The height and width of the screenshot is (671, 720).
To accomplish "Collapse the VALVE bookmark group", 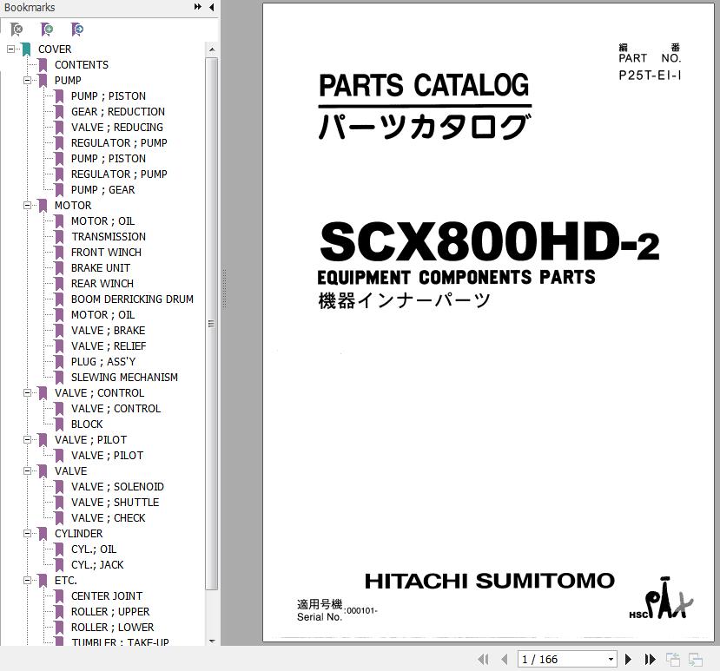I will point(27,470).
